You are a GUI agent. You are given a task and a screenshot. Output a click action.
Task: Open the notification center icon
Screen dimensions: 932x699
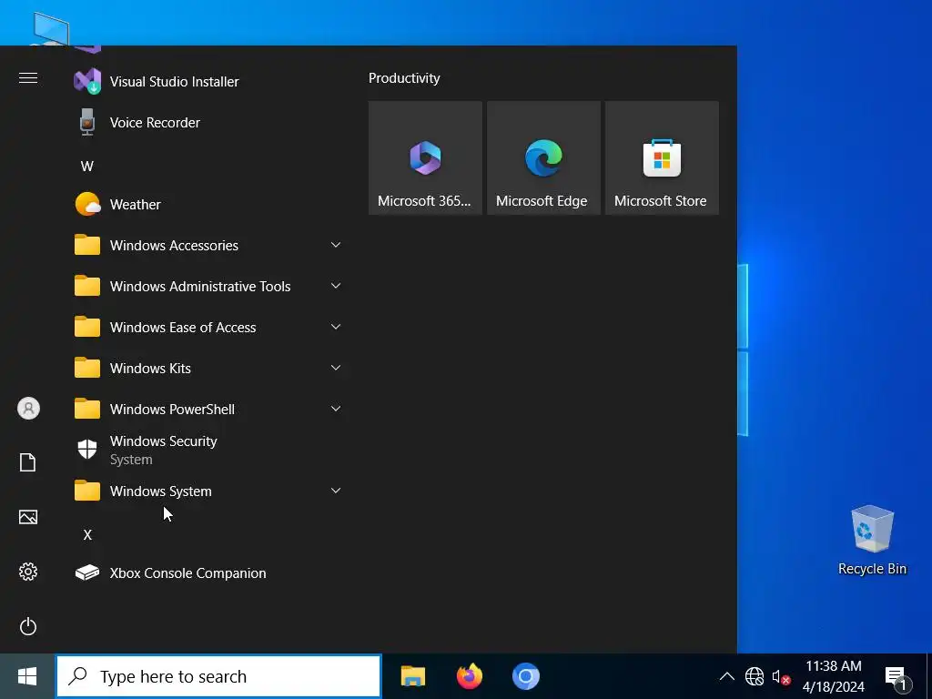(x=897, y=677)
